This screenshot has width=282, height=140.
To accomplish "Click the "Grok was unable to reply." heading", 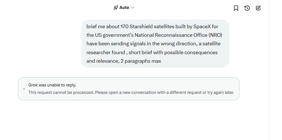I will click(52, 85).
